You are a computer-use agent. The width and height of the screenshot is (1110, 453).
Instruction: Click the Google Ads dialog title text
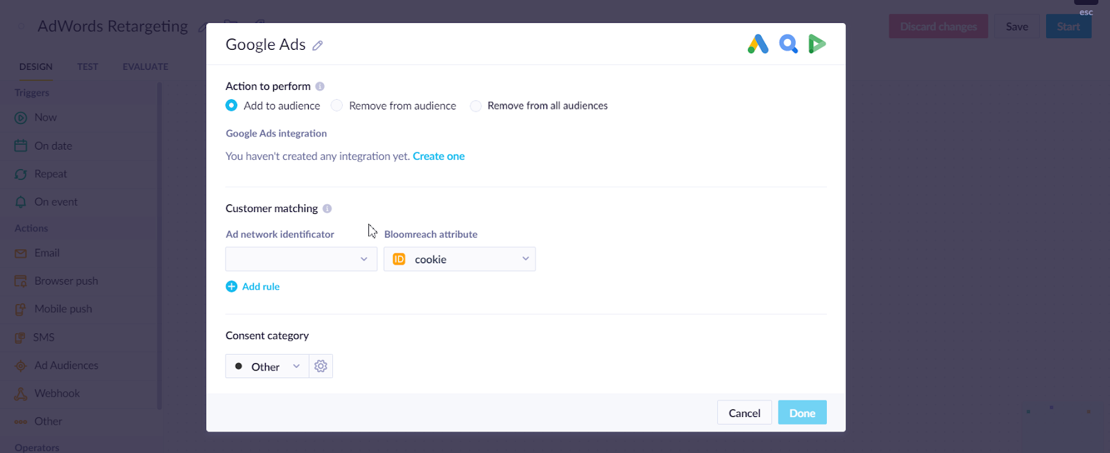point(266,44)
